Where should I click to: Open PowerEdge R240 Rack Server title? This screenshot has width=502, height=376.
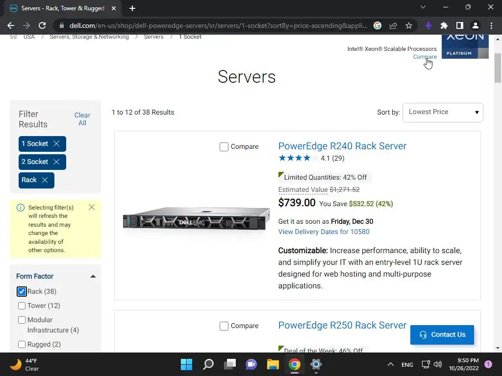click(x=342, y=146)
